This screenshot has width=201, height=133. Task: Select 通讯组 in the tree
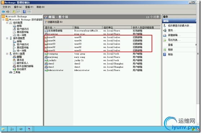click(20, 60)
